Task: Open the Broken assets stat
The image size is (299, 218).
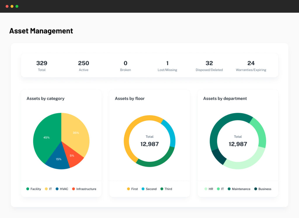Action: (x=125, y=65)
